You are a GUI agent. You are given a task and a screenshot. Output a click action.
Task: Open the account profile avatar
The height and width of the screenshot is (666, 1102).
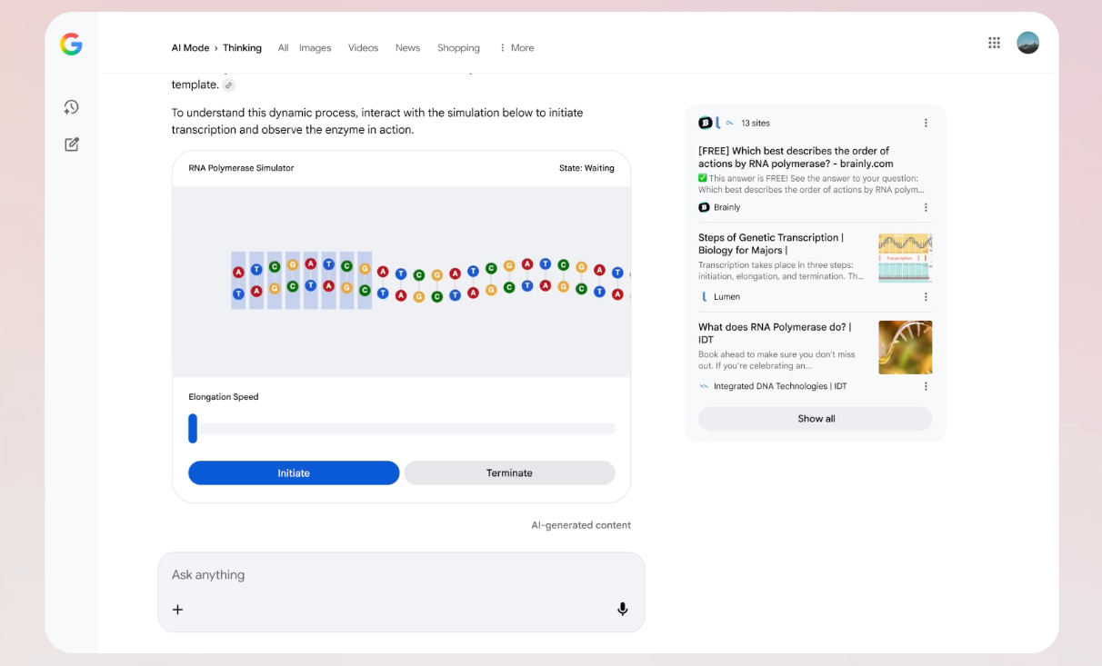[x=1027, y=43]
